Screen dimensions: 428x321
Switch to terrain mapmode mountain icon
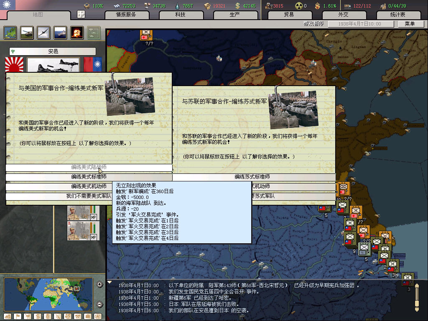[x=8, y=316]
